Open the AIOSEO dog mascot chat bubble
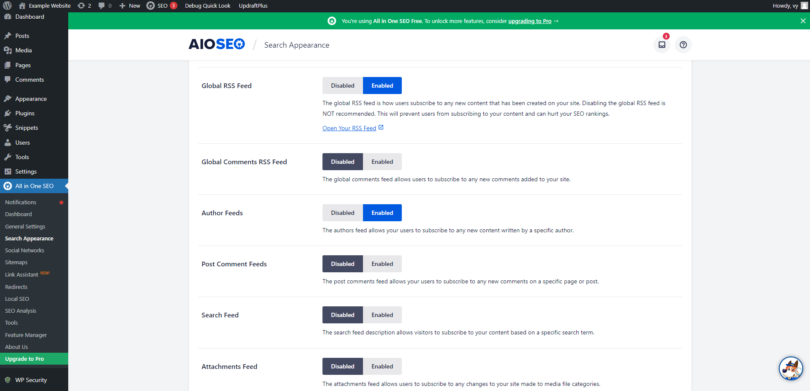 791,368
